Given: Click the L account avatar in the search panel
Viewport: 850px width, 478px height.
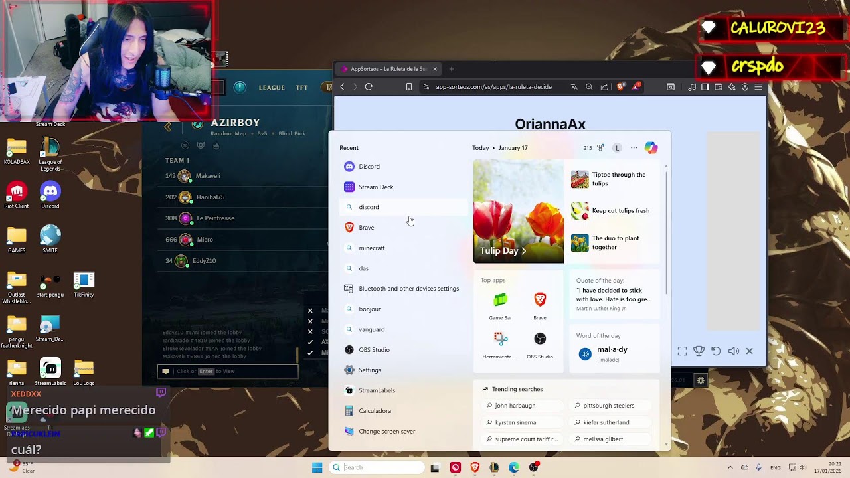Looking at the screenshot, I should (x=617, y=148).
